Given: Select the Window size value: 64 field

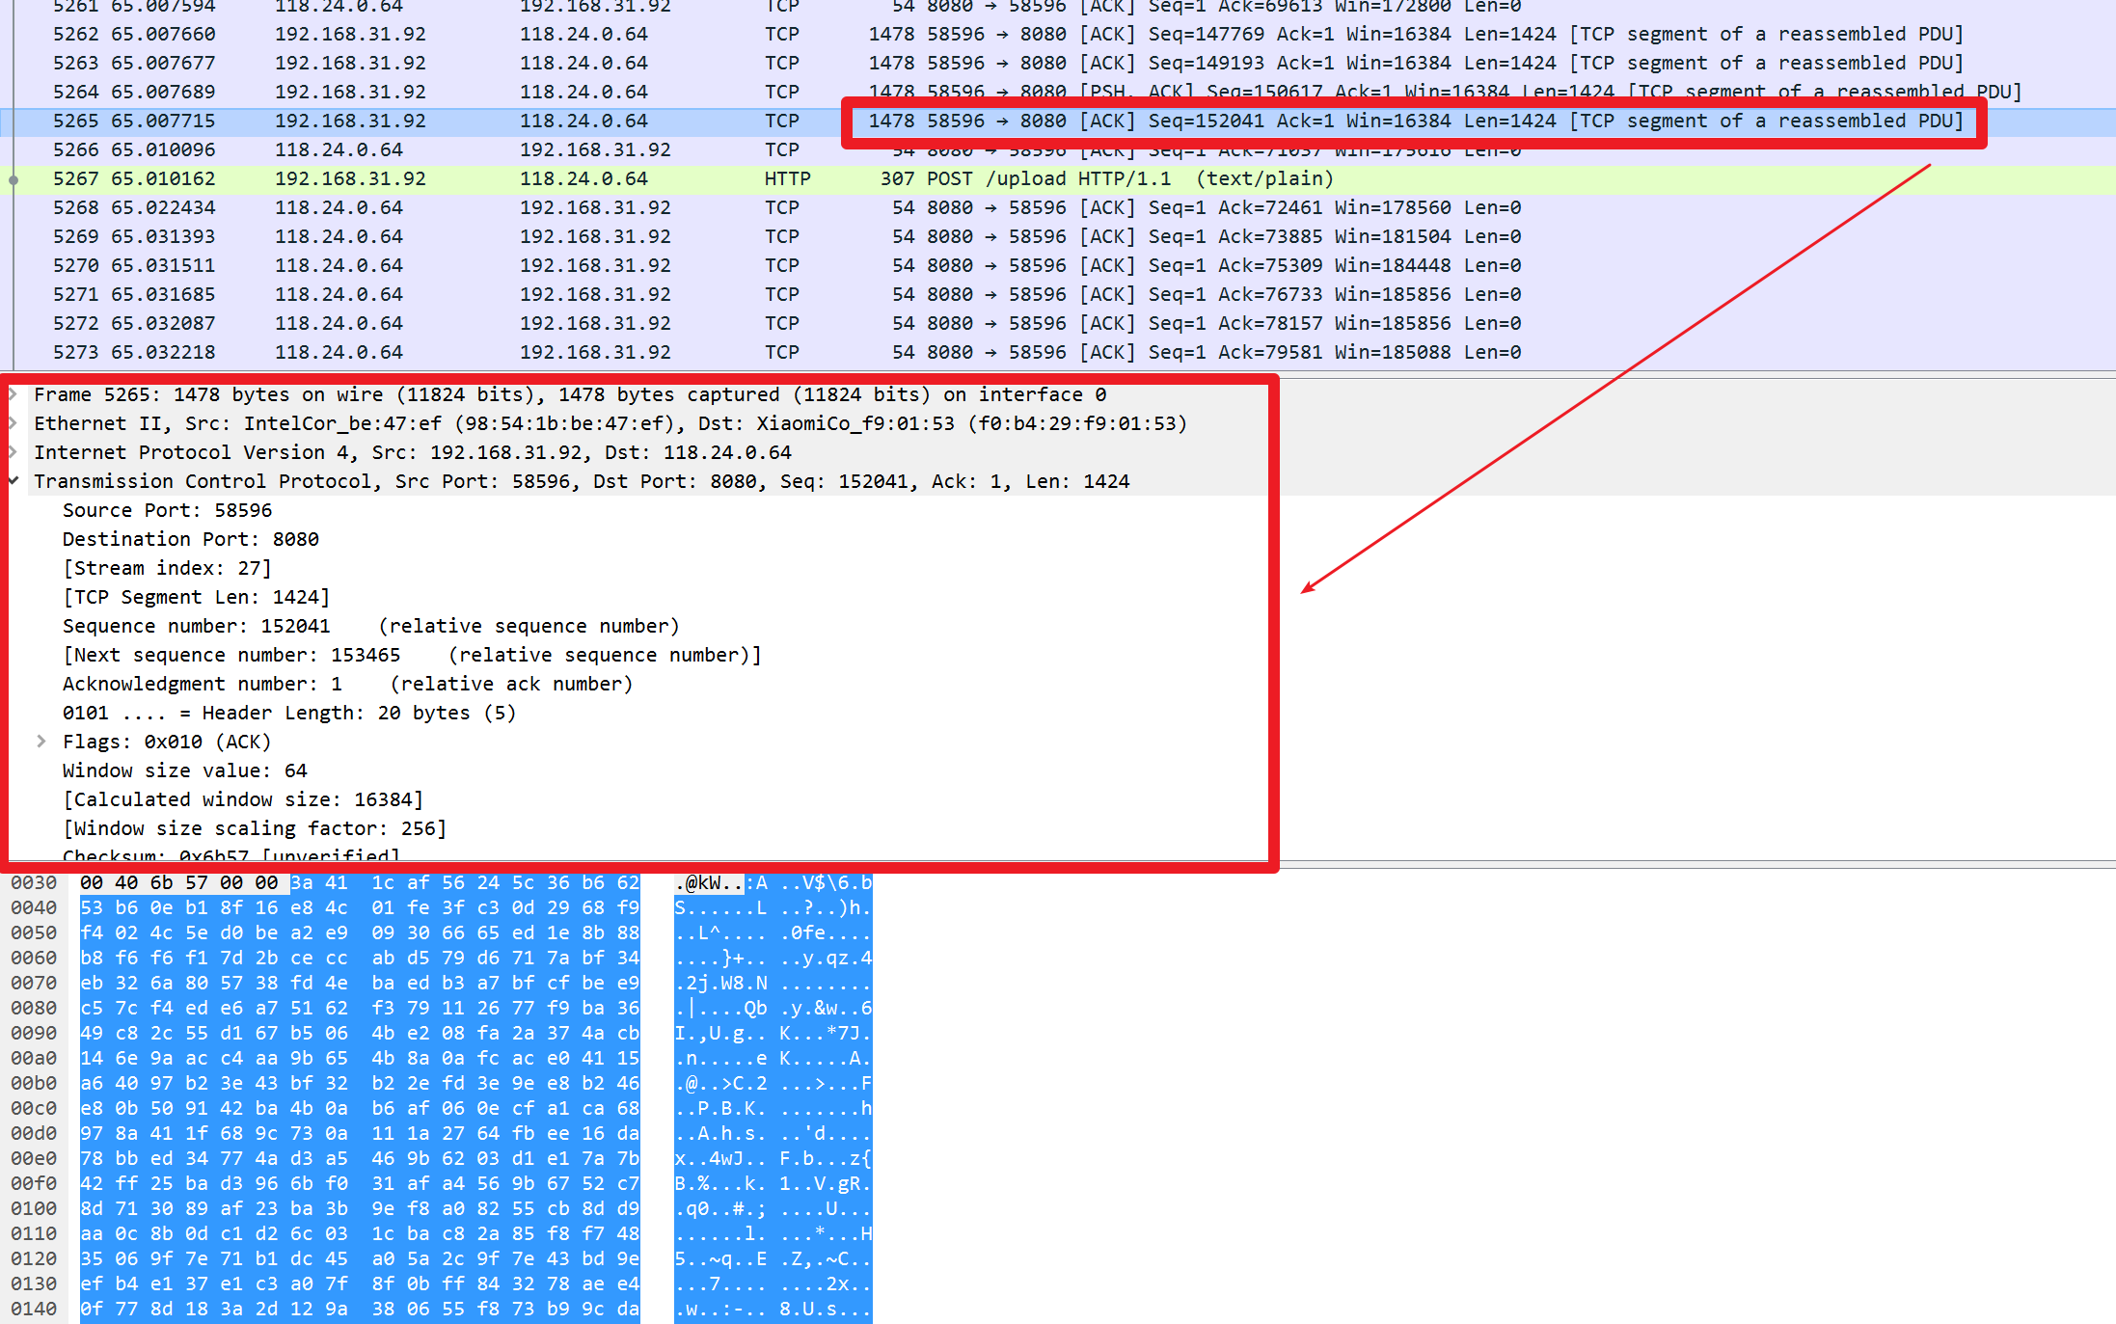Looking at the screenshot, I should click(x=185, y=771).
